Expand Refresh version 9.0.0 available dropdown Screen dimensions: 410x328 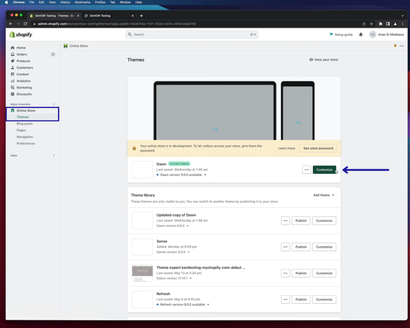pos(208,305)
